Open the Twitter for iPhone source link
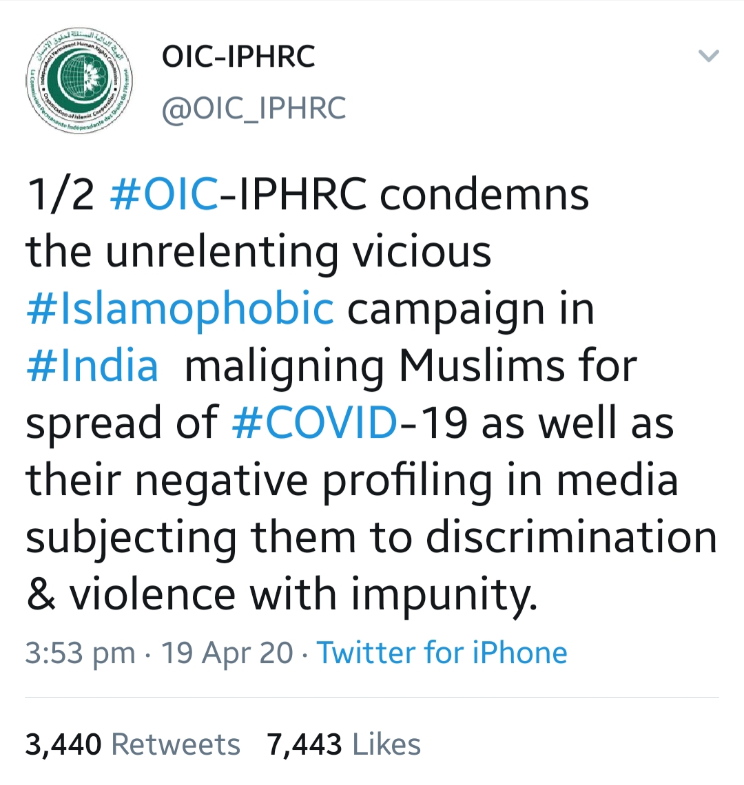 pyautogui.click(x=442, y=652)
